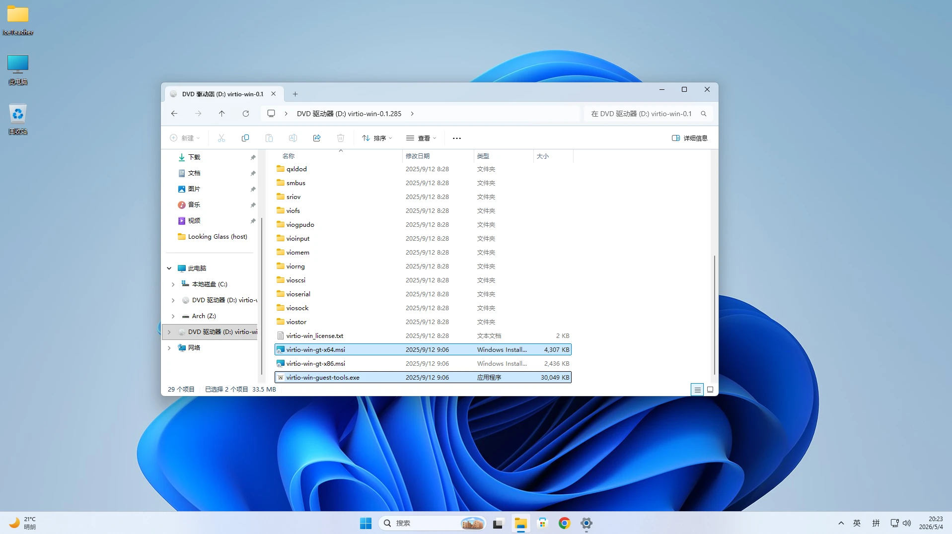Click the navigation pane scrollbar
This screenshot has height=534, width=952.
coord(261,296)
